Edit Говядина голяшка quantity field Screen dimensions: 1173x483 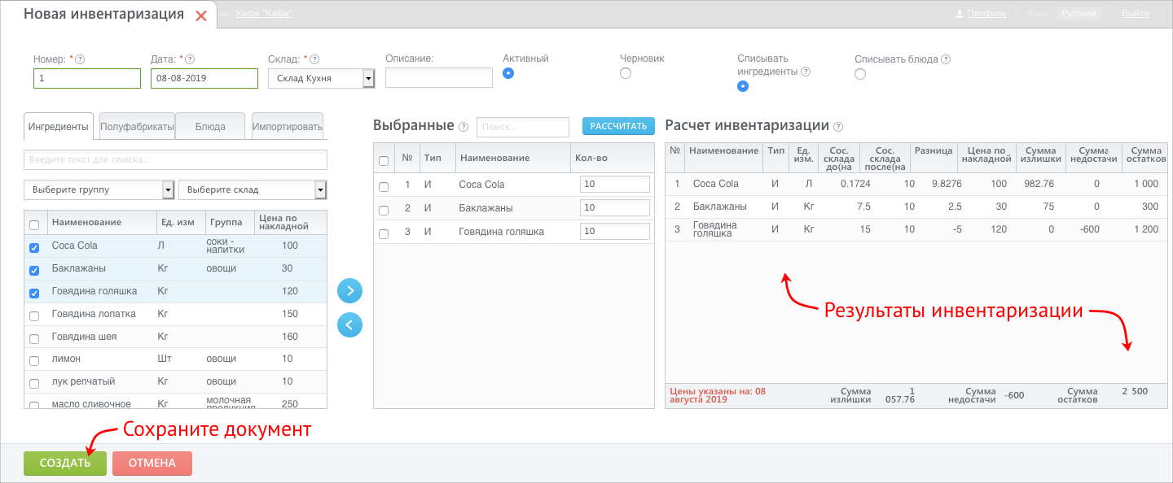(615, 232)
